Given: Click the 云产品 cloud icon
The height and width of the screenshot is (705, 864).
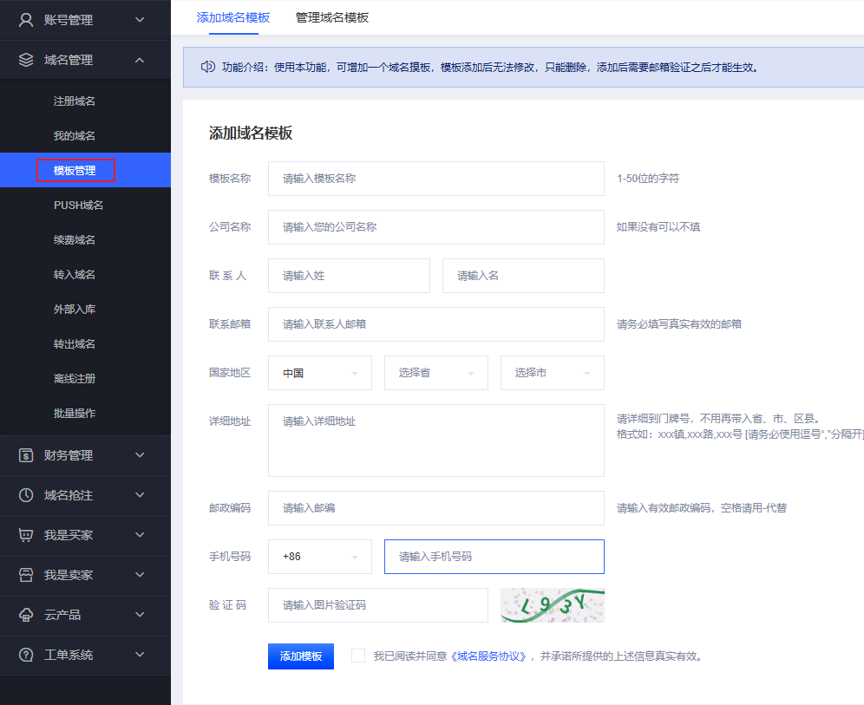Looking at the screenshot, I should click(27, 615).
